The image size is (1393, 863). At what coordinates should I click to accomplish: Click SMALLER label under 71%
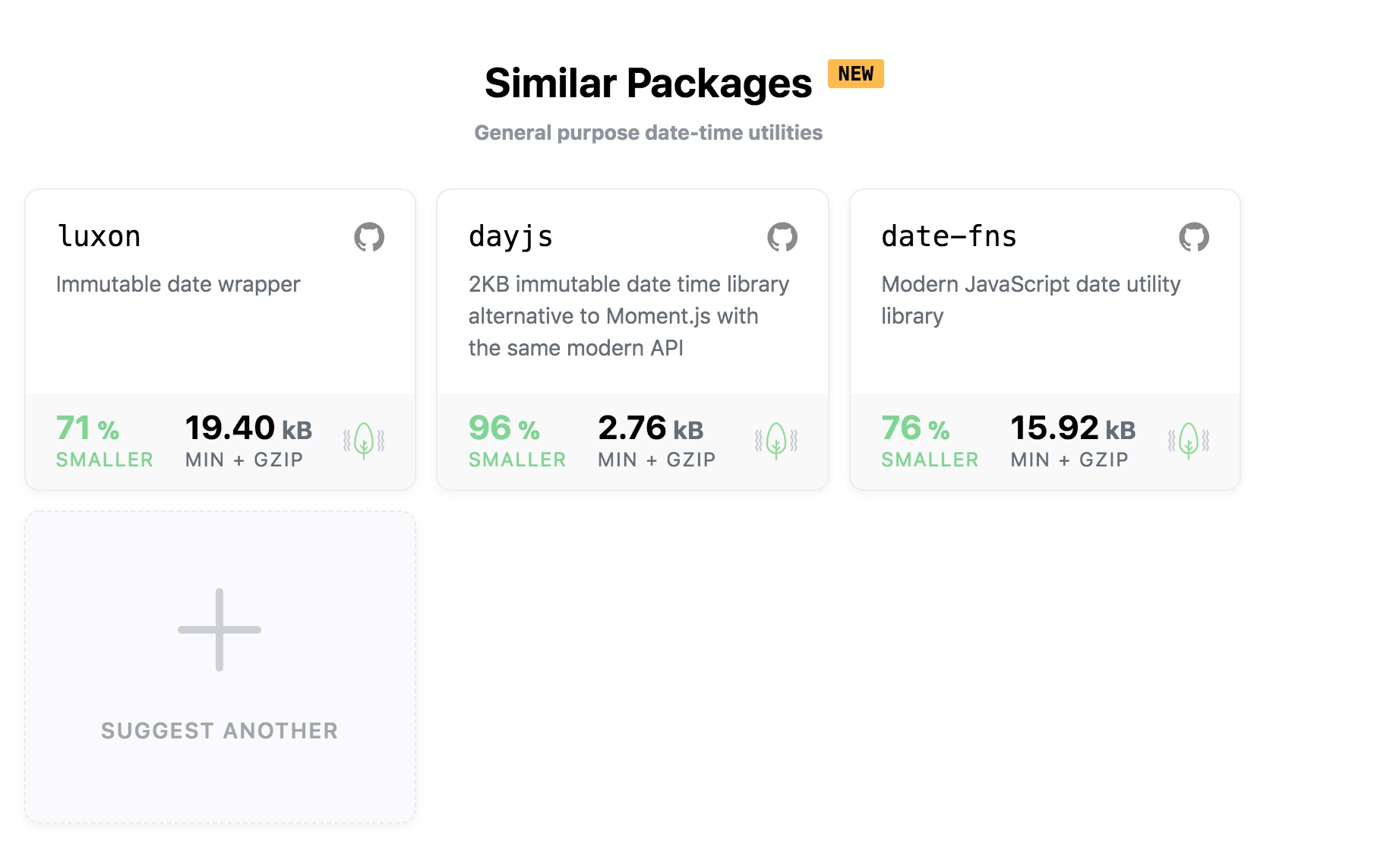click(105, 460)
